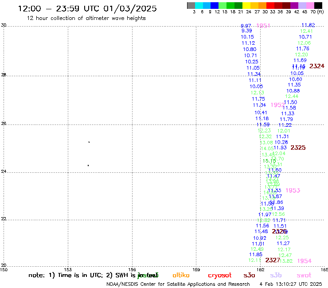Click the "swot" satellite legend label
This screenshot has height=288, width=328.
pyautogui.click(x=304, y=276)
